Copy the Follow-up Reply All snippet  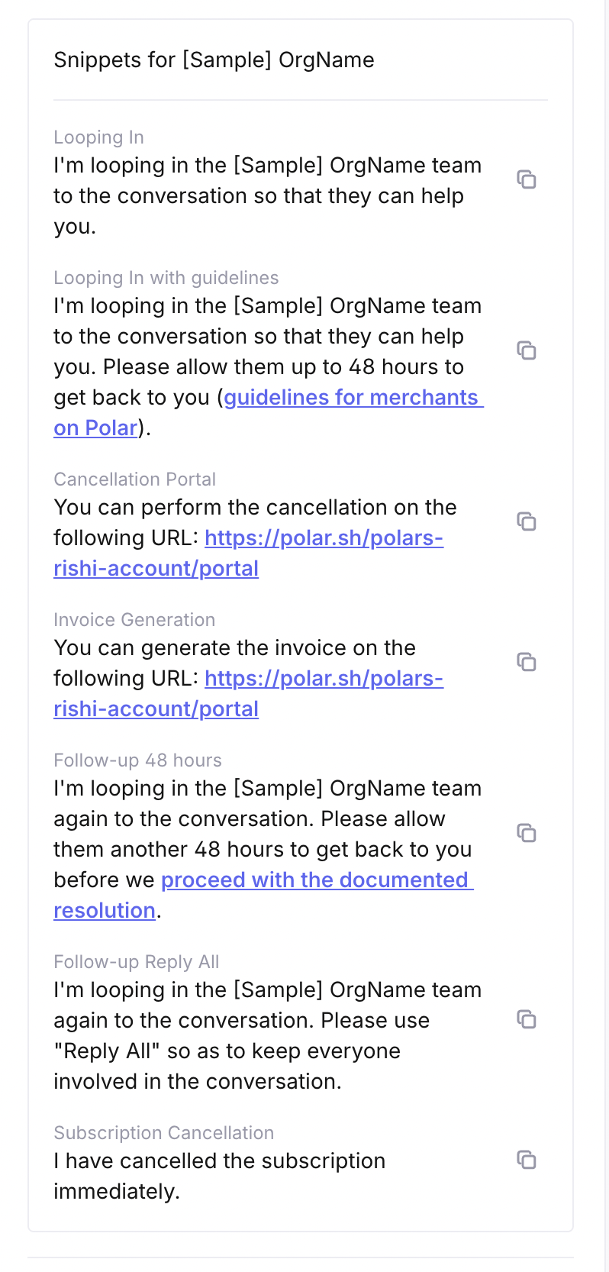coord(527,1020)
